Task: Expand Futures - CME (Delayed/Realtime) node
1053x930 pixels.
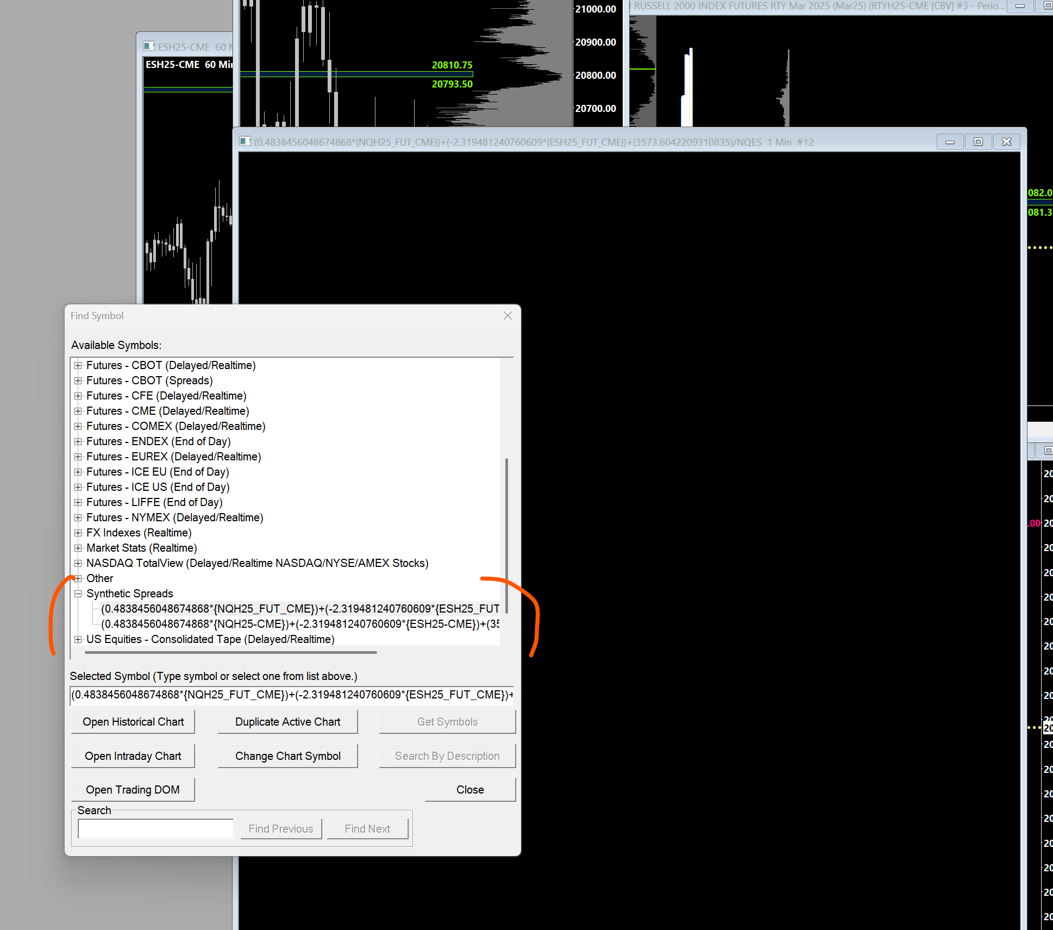Action: [x=78, y=411]
